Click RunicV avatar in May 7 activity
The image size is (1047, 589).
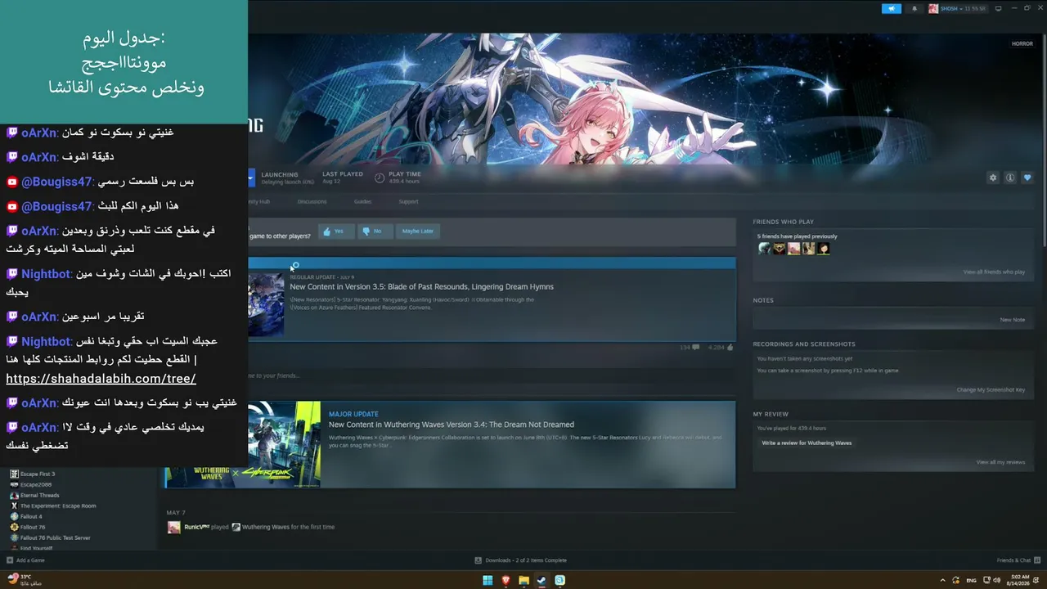[174, 528]
